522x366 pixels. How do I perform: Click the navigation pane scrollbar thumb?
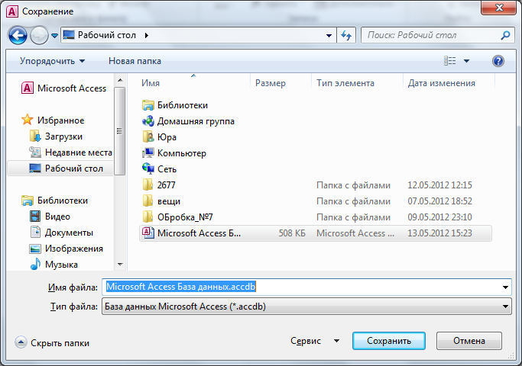click(120, 131)
